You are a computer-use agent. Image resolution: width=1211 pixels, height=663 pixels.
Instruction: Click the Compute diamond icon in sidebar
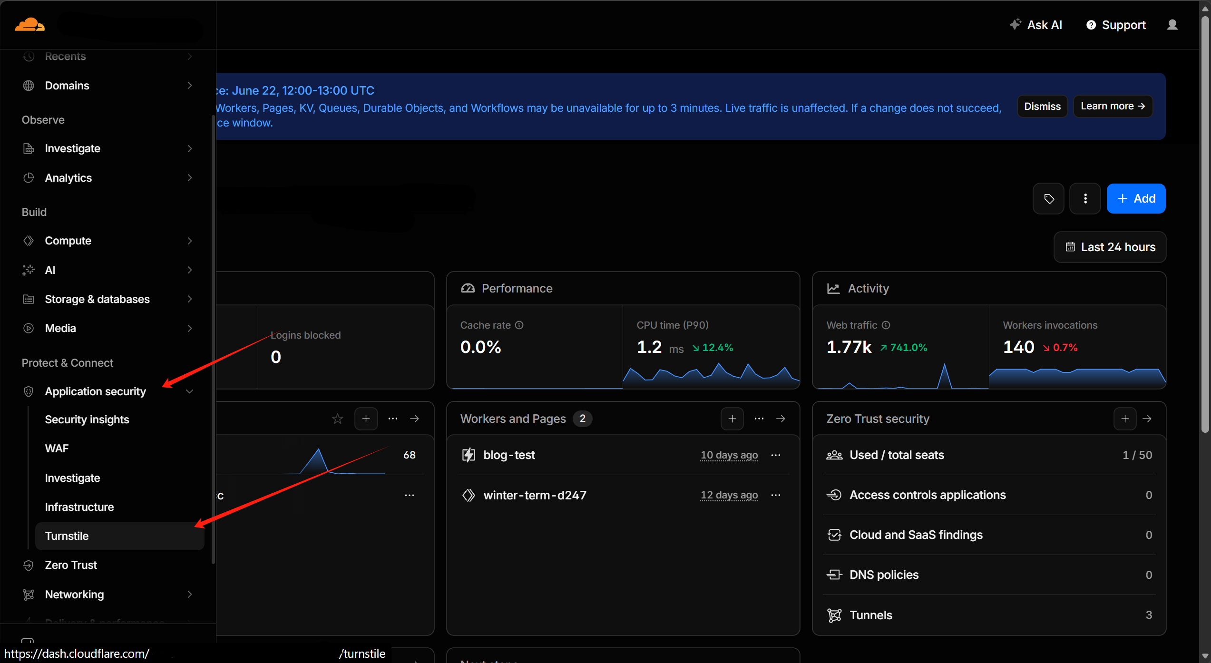tap(29, 241)
